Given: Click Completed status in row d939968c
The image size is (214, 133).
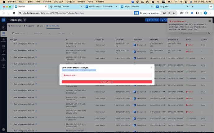Looking at the screenshot, I should click(191, 58).
